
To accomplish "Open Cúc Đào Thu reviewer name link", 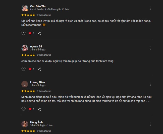I will point(38,6).
